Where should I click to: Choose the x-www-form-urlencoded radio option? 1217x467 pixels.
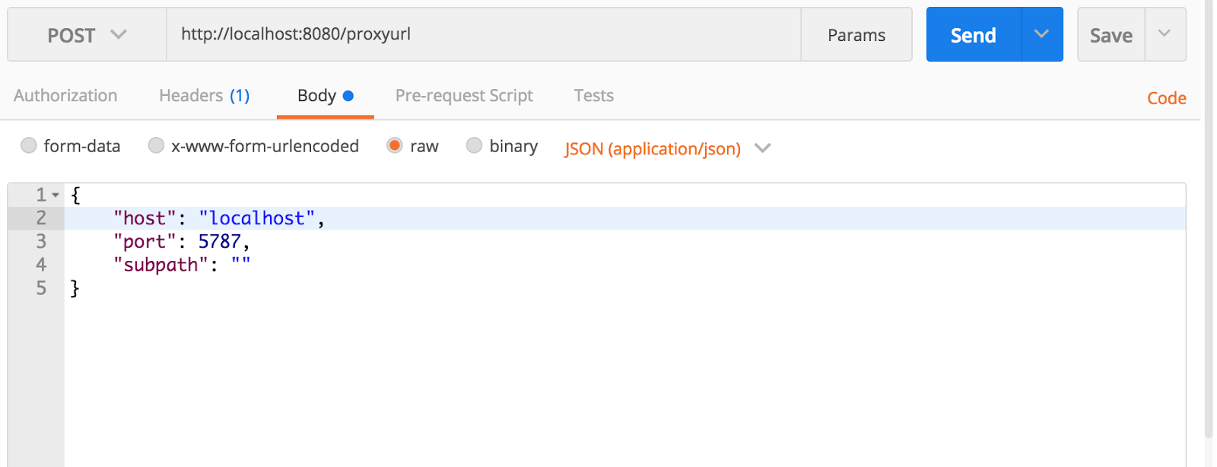(156, 145)
